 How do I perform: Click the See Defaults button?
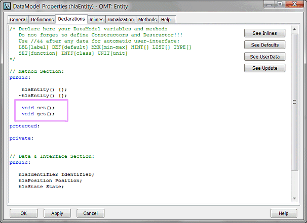(x=264, y=45)
